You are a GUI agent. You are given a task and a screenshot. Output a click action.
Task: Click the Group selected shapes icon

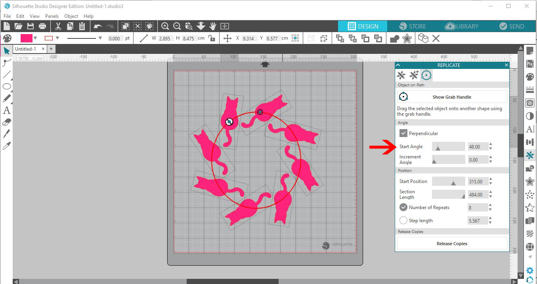click(x=311, y=38)
